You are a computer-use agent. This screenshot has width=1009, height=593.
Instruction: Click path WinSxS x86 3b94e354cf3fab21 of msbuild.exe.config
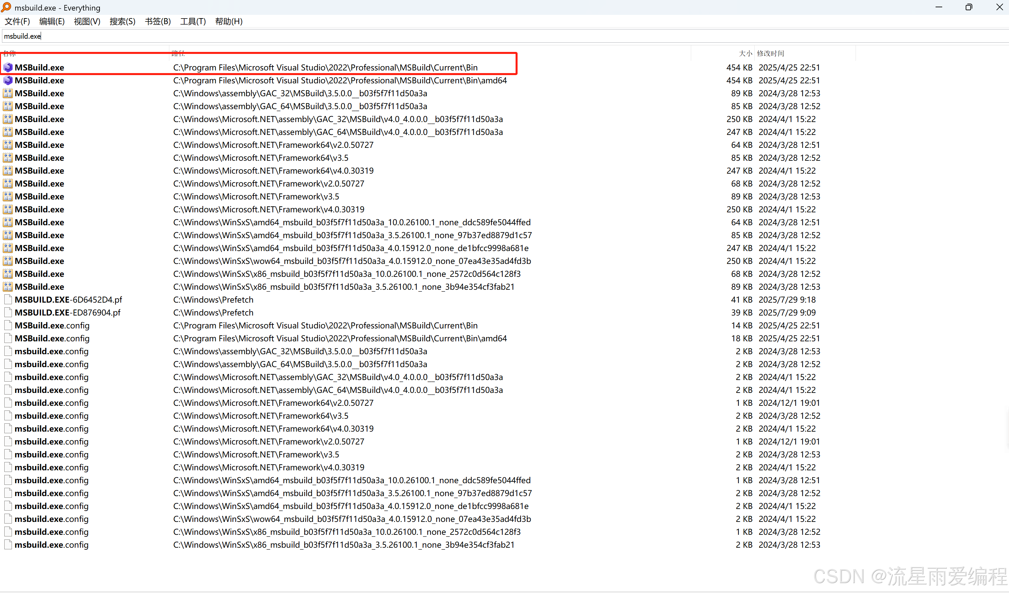344,545
